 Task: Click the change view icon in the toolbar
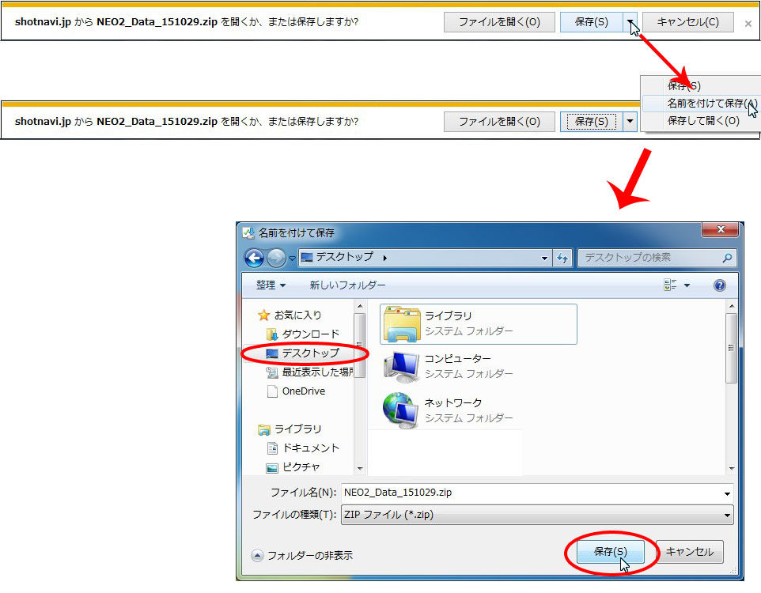pos(671,285)
